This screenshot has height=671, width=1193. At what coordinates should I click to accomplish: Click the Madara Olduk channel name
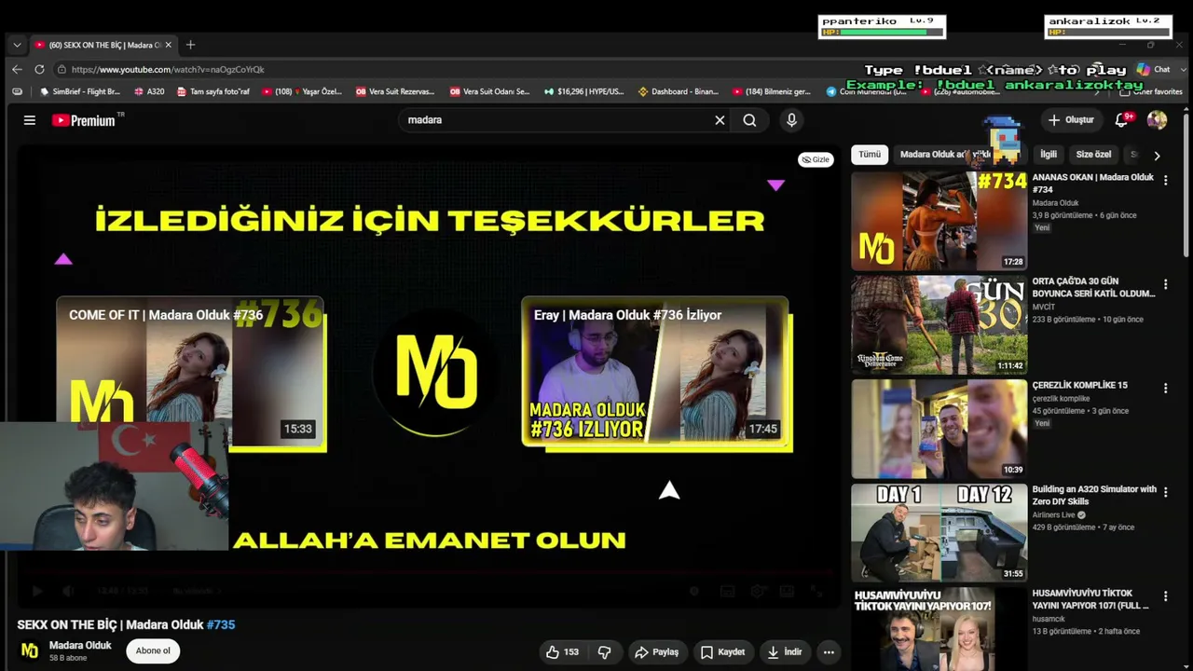pyautogui.click(x=80, y=645)
